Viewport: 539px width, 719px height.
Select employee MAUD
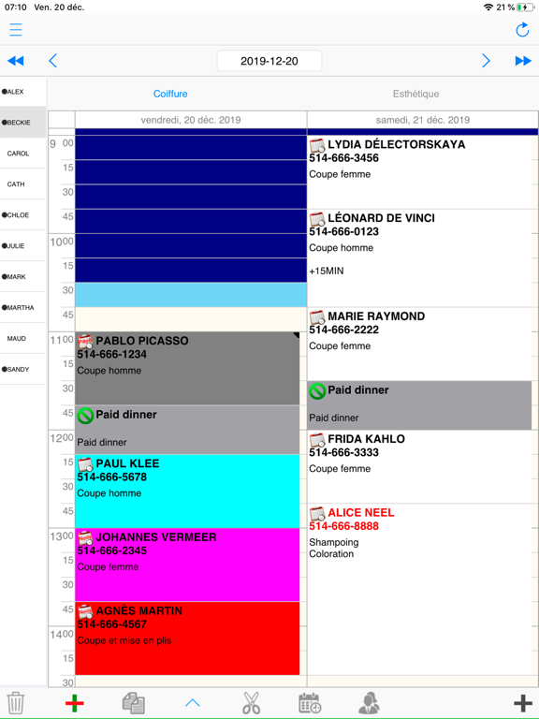(x=22, y=338)
